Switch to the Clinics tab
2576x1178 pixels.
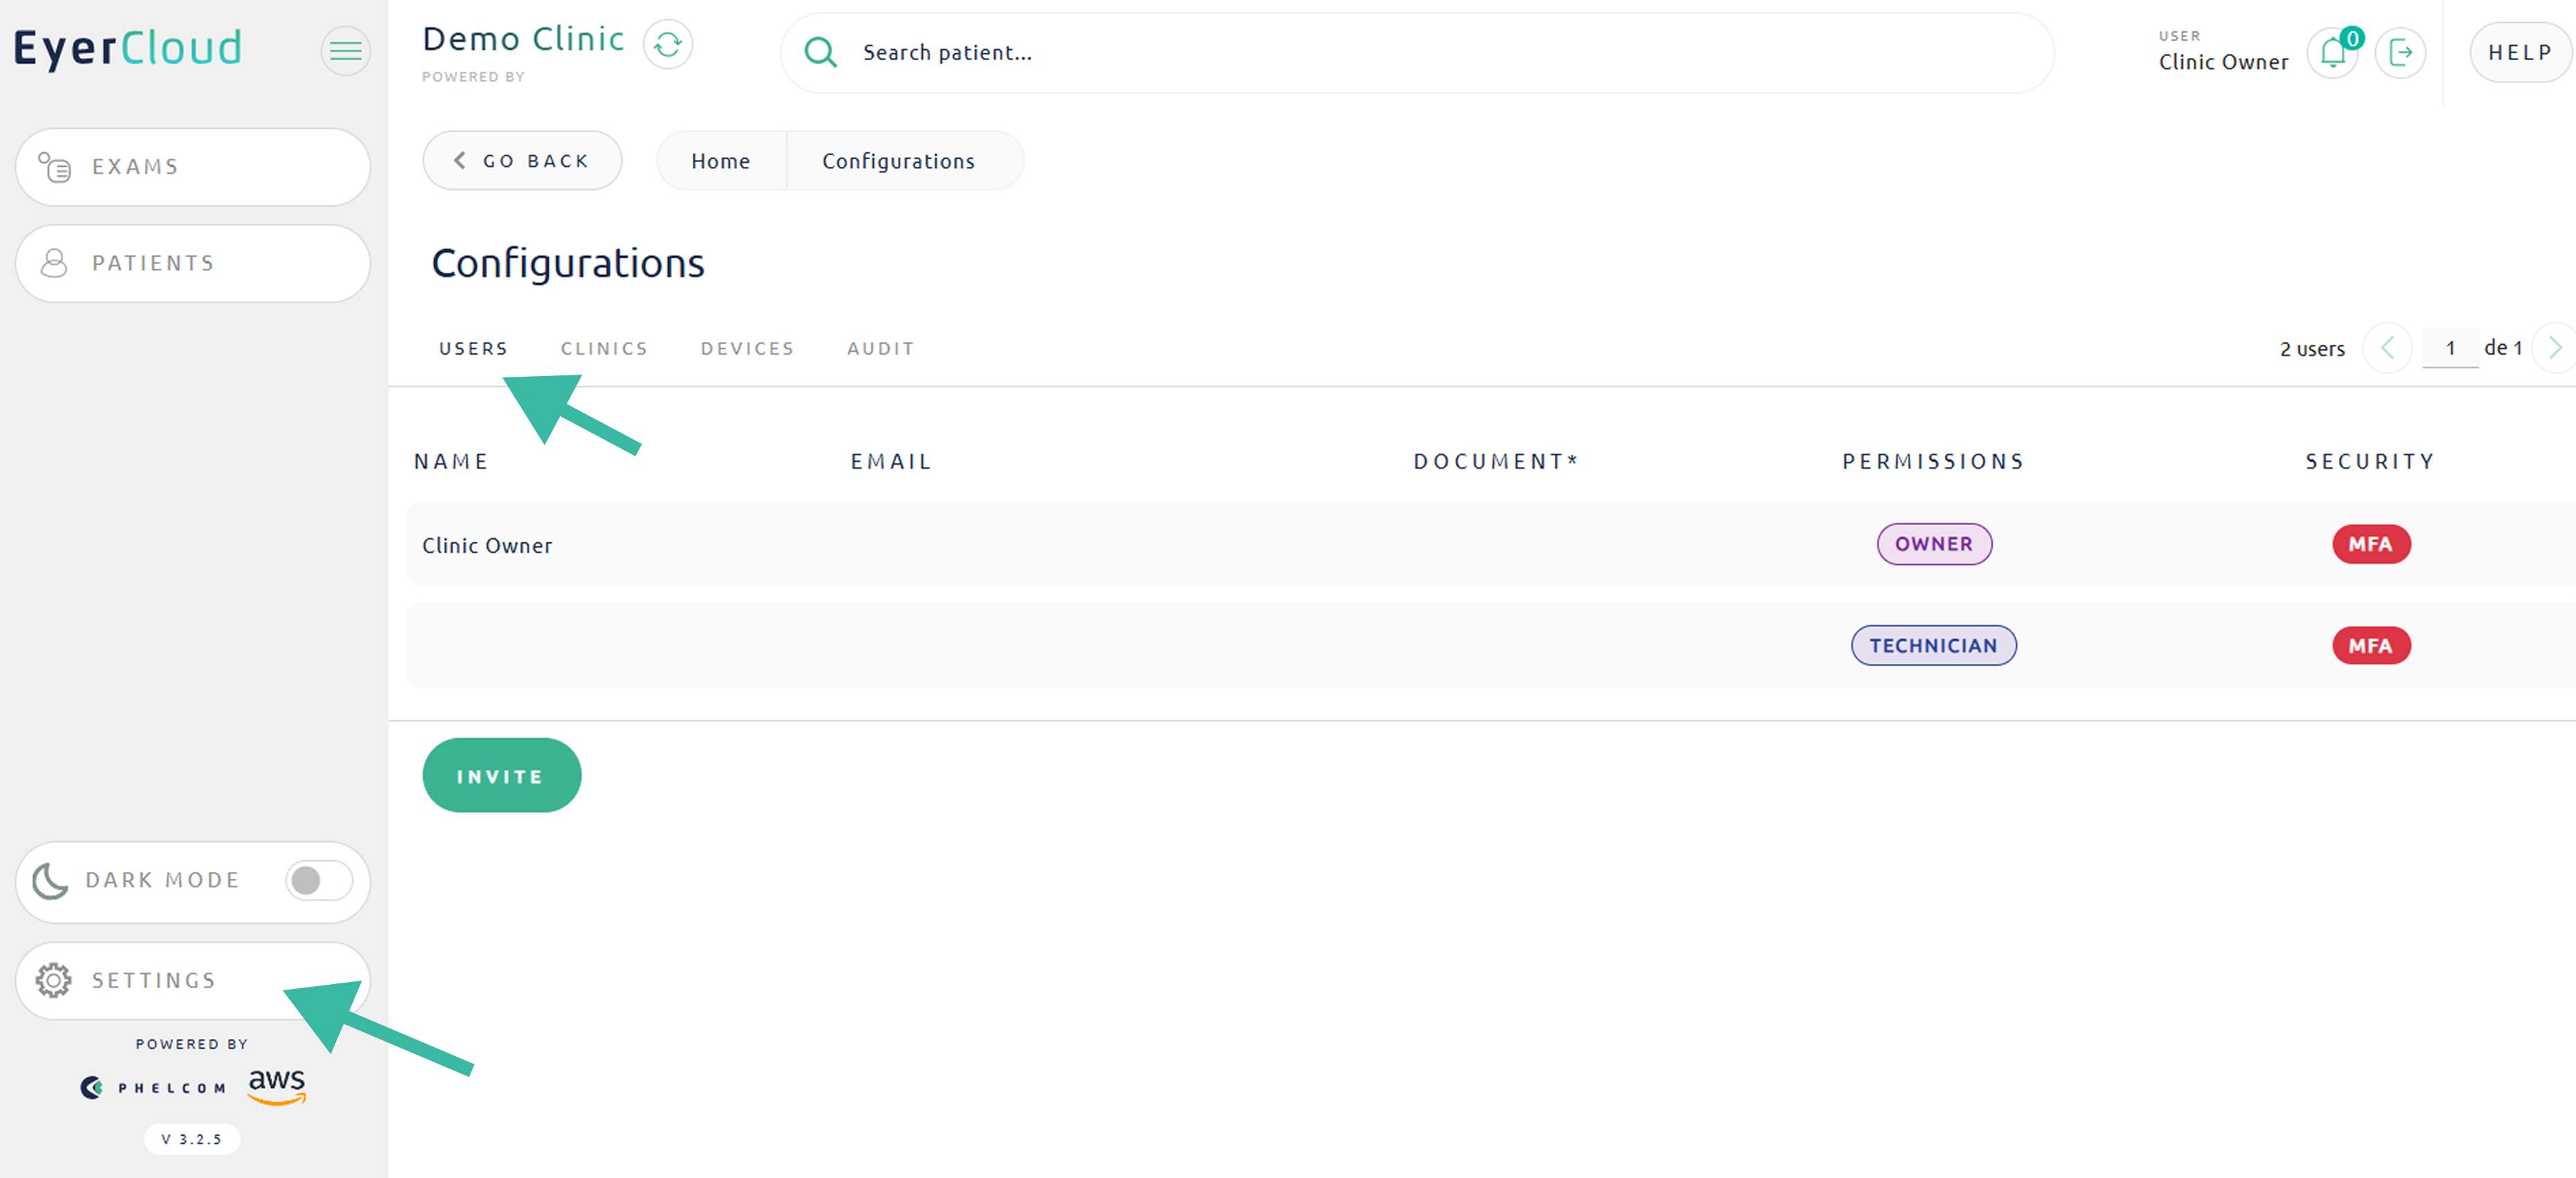click(604, 349)
